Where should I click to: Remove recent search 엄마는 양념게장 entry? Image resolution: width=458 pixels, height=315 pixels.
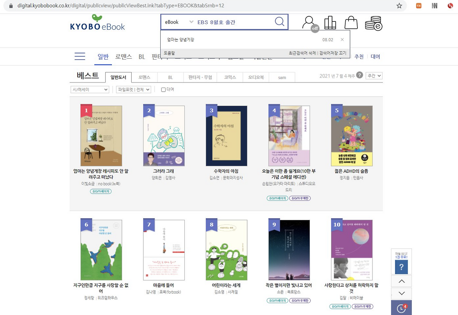342,40
